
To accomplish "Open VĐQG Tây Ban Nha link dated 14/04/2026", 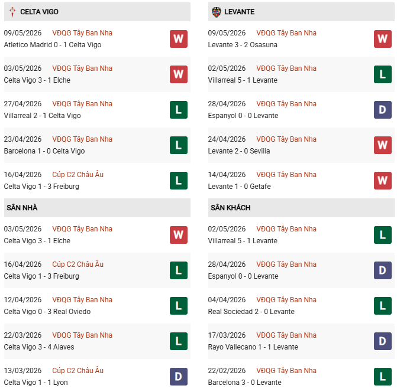I will (x=286, y=175).
